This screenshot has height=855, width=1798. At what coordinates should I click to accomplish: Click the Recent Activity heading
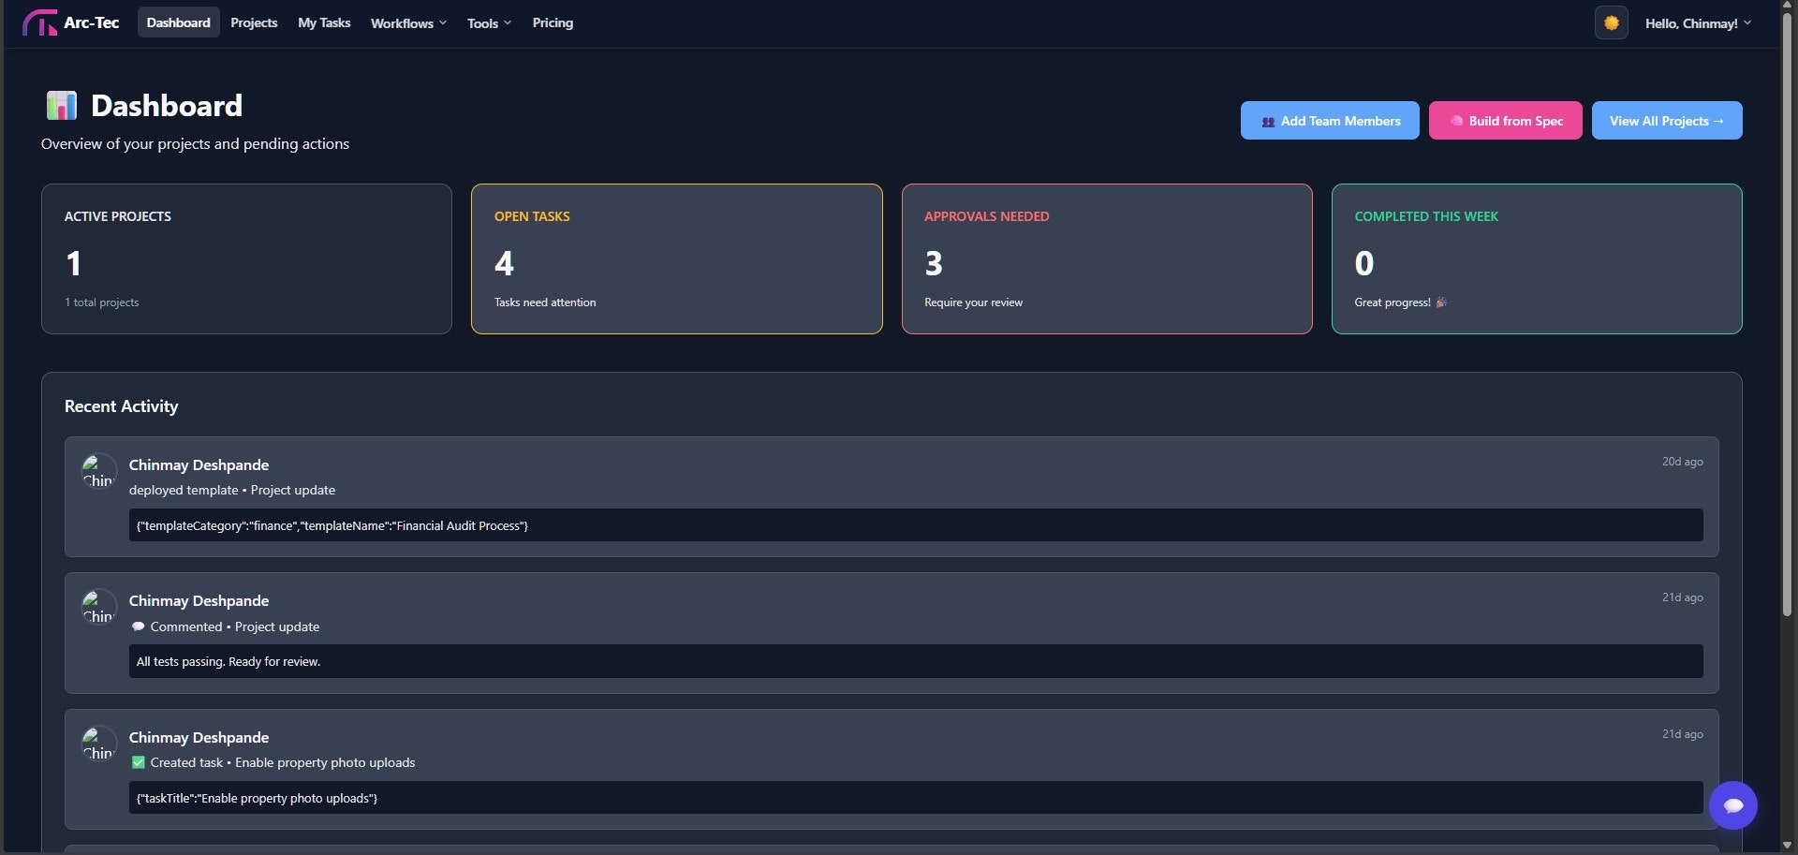click(121, 406)
